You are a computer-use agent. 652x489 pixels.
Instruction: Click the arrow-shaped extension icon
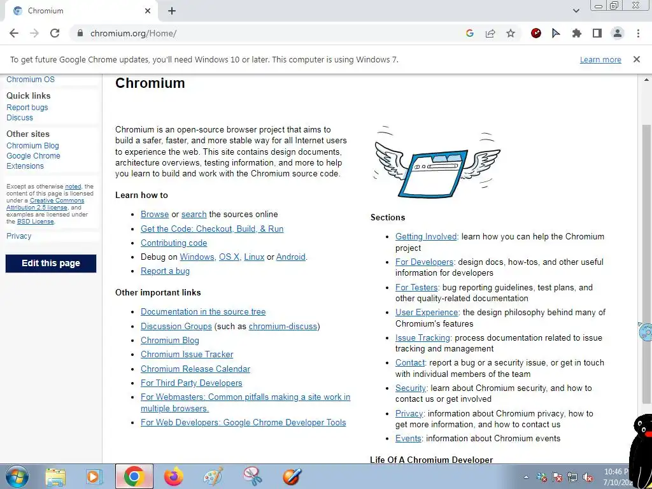coord(556,33)
